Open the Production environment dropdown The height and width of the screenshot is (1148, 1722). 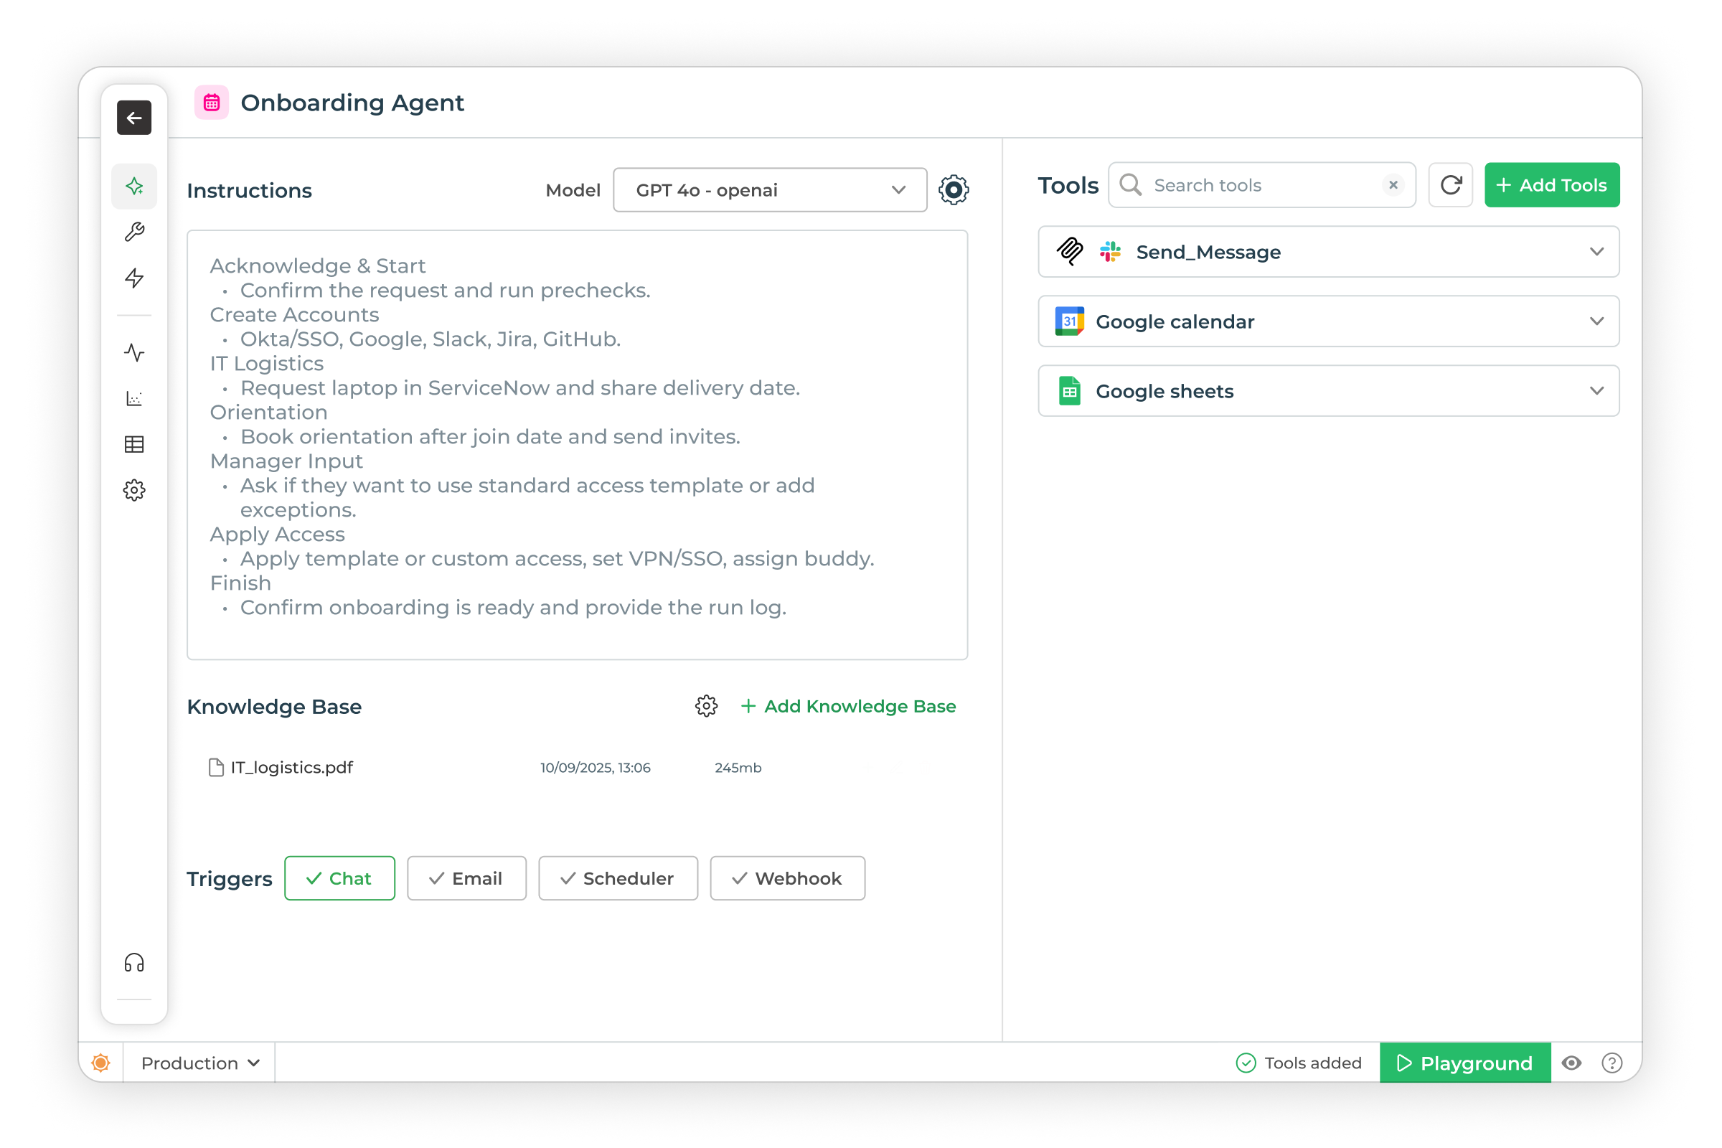[x=200, y=1063]
